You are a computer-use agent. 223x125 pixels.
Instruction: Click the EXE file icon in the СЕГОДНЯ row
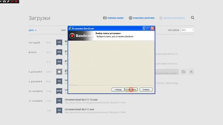(x=59, y=42)
